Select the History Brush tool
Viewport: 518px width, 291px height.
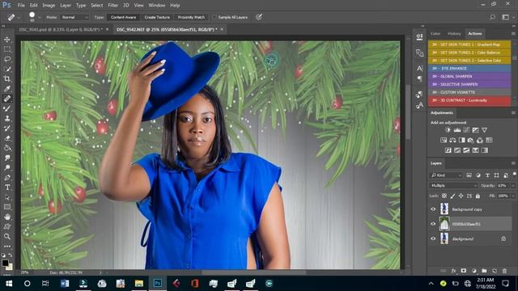(x=7, y=129)
